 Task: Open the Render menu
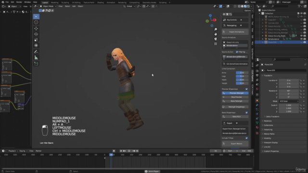click(x=19, y=2)
